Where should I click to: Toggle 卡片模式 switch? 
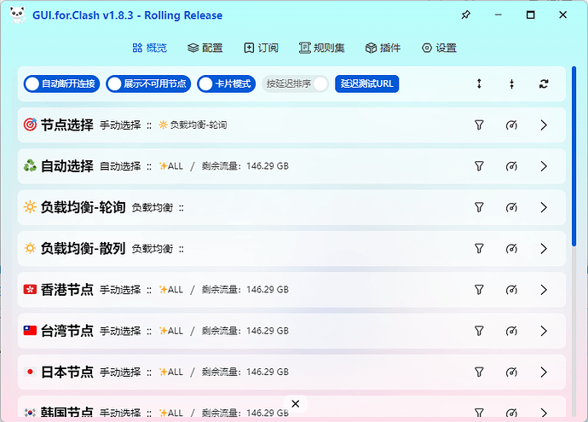[226, 84]
